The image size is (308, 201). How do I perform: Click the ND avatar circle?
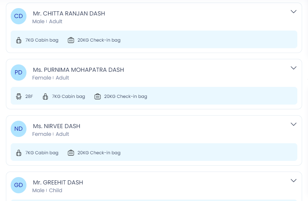[x=18, y=128]
